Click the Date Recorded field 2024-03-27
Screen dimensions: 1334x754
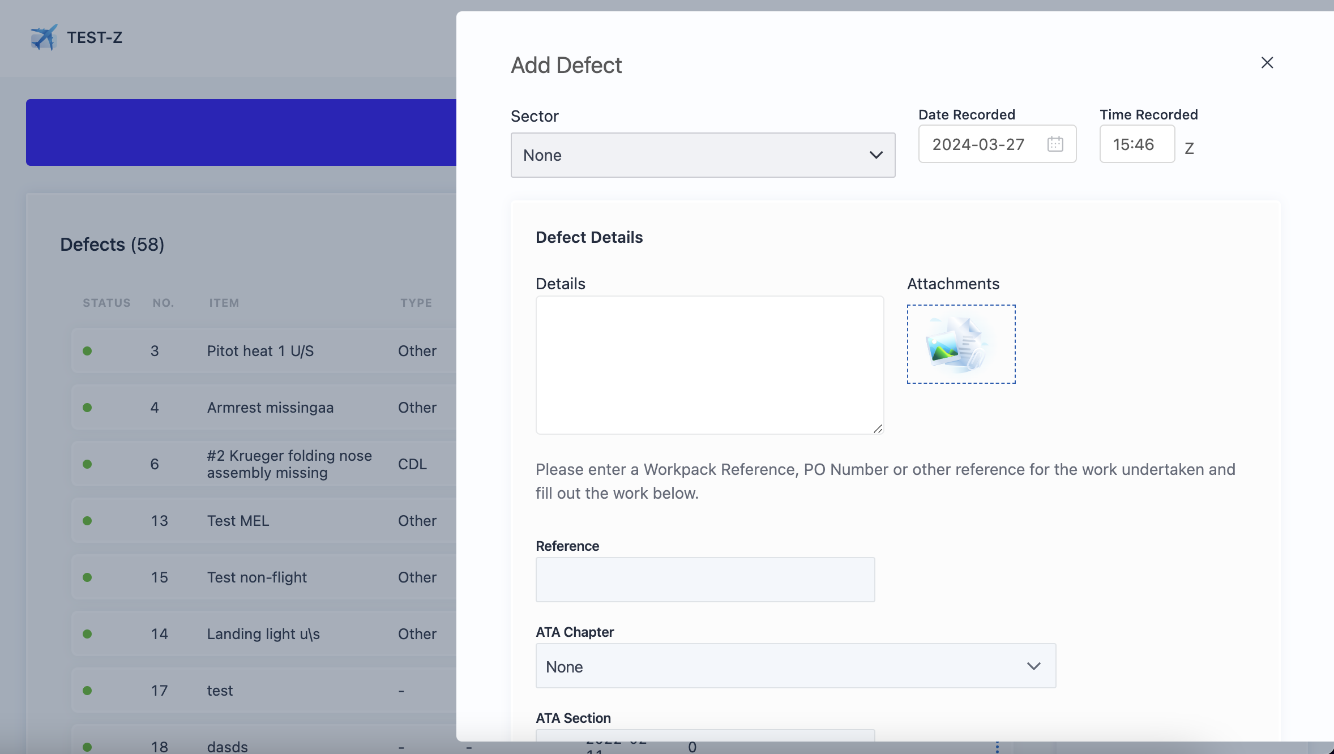click(x=978, y=144)
